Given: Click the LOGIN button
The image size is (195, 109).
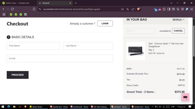Looking at the screenshot, I should [x=105, y=24].
